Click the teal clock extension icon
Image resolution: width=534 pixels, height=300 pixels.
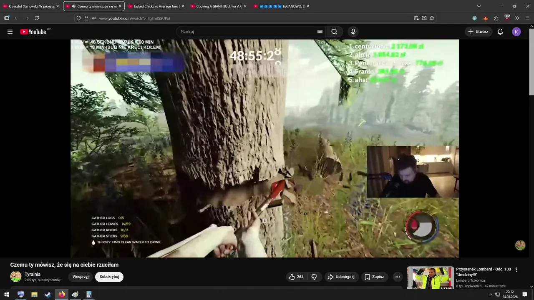[474, 18]
